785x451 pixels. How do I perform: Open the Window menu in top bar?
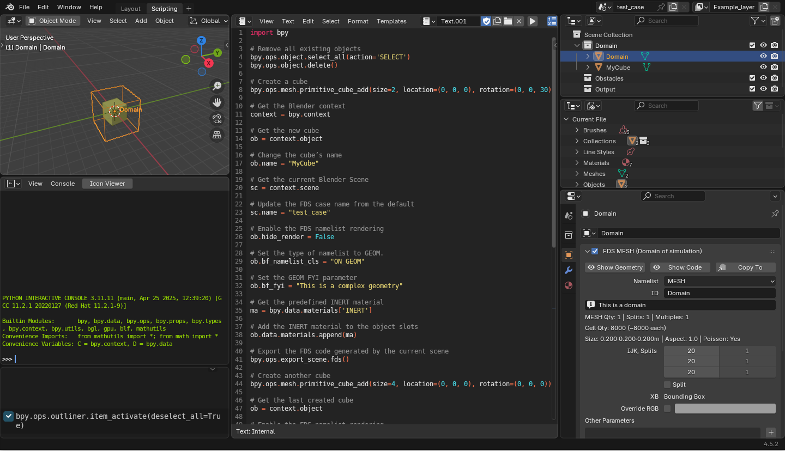[69, 7]
